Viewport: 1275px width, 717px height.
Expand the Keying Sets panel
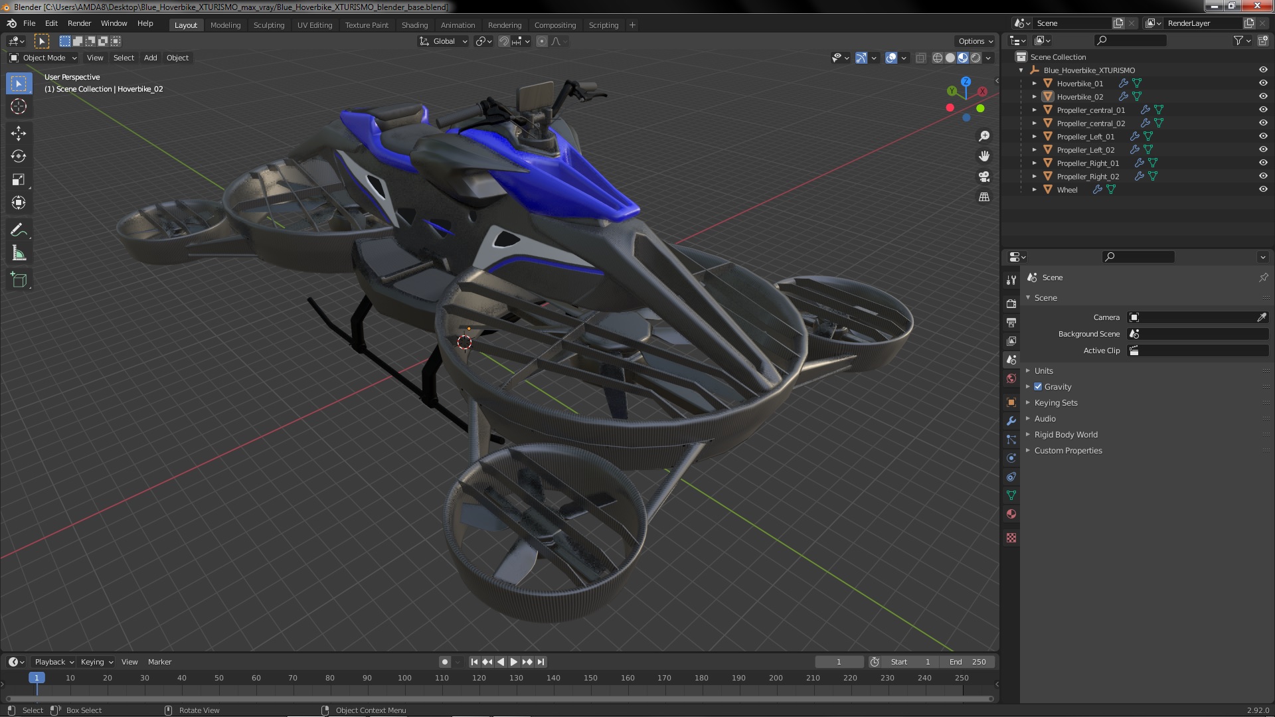coord(1055,402)
